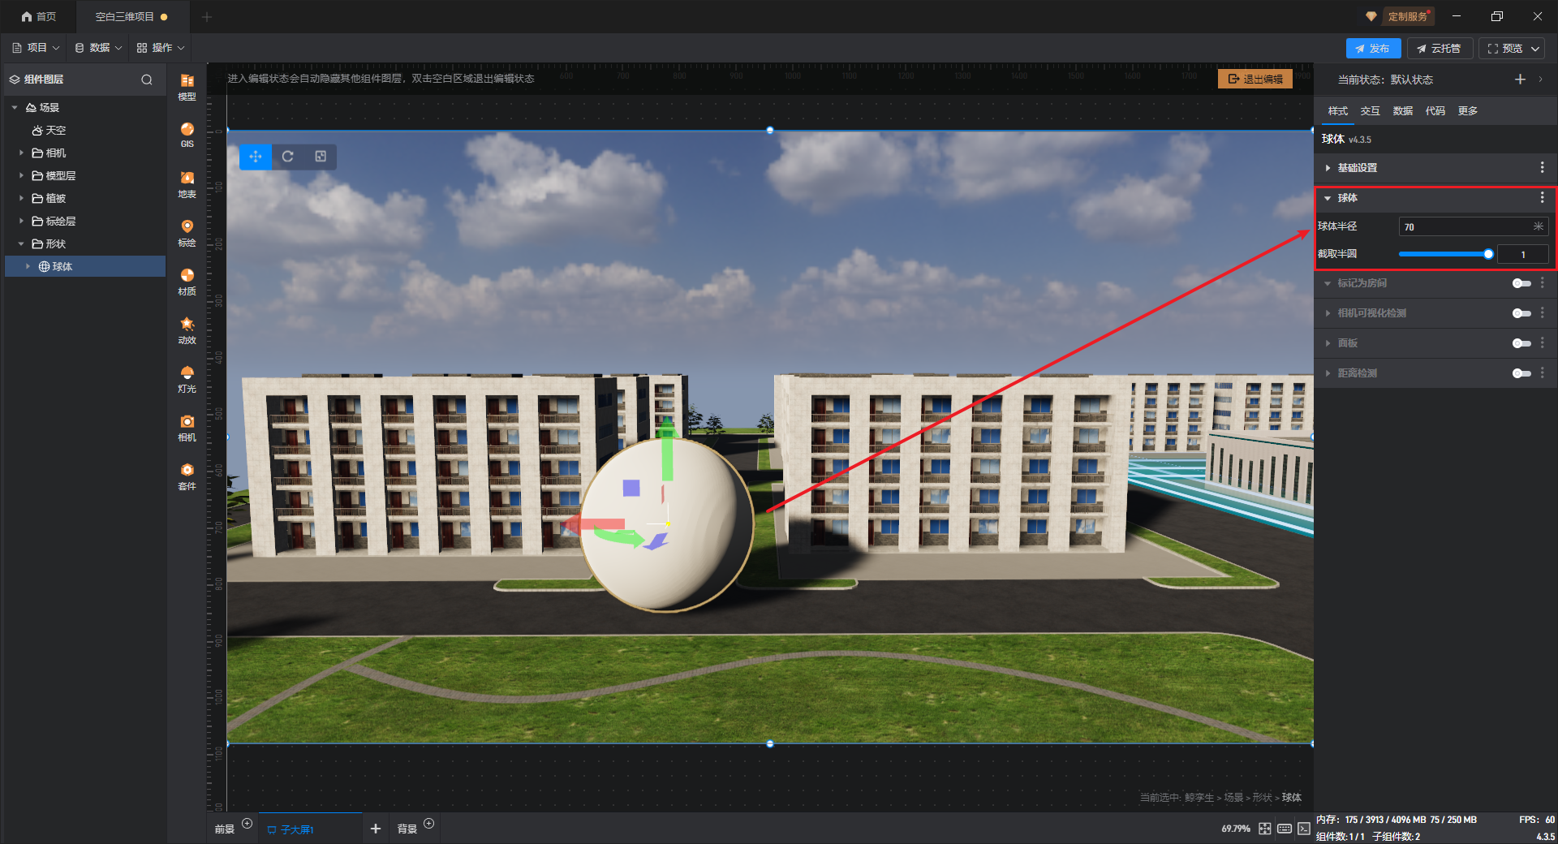This screenshot has height=844, width=1558.
Task: Open the 操作 menu
Action: point(161,48)
